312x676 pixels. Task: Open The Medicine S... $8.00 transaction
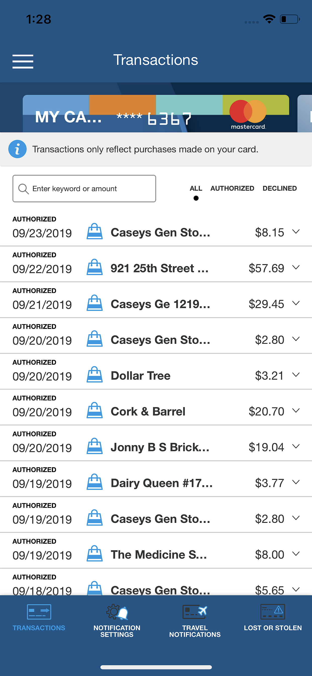156,551
